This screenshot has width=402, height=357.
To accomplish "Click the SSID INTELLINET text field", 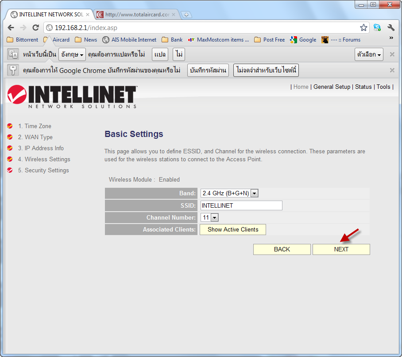I will pyautogui.click(x=241, y=205).
